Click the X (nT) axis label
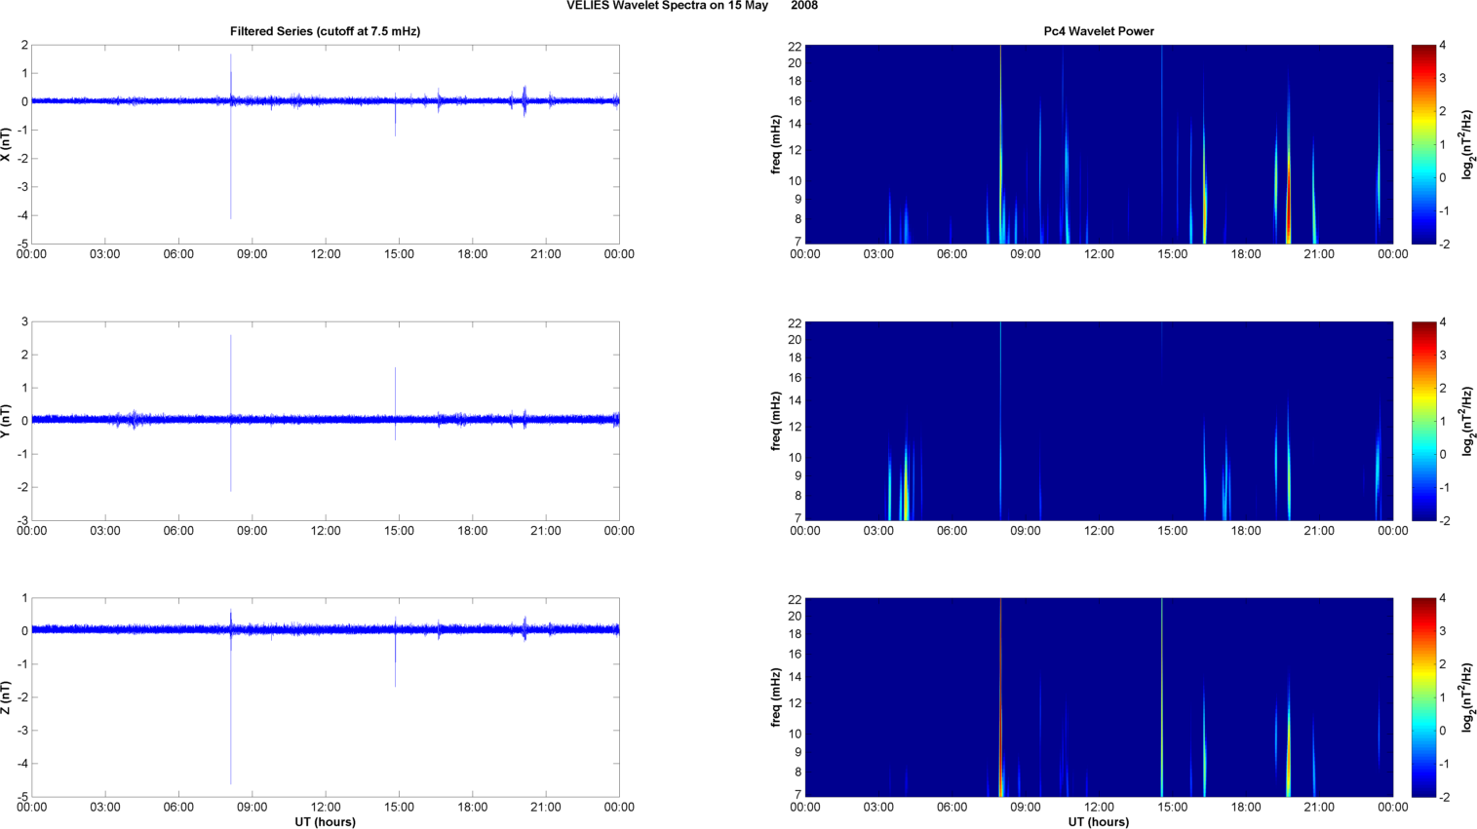Viewport: 1477px width, 829px height. (x=7, y=144)
